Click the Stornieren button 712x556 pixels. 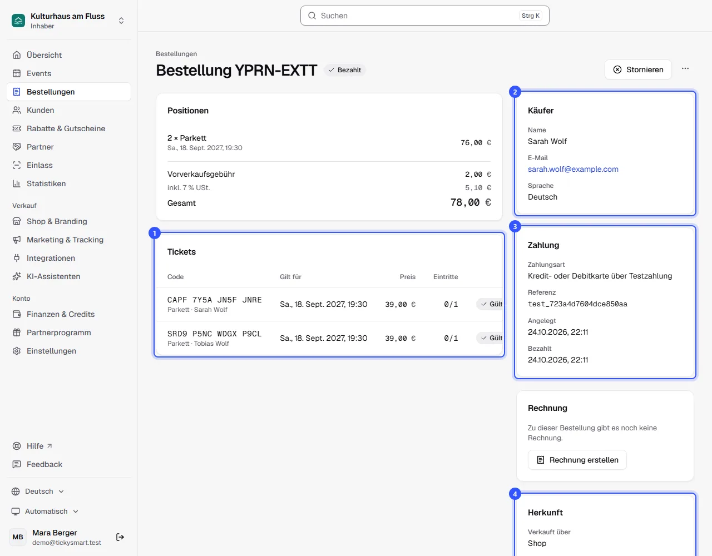tap(638, 69)
